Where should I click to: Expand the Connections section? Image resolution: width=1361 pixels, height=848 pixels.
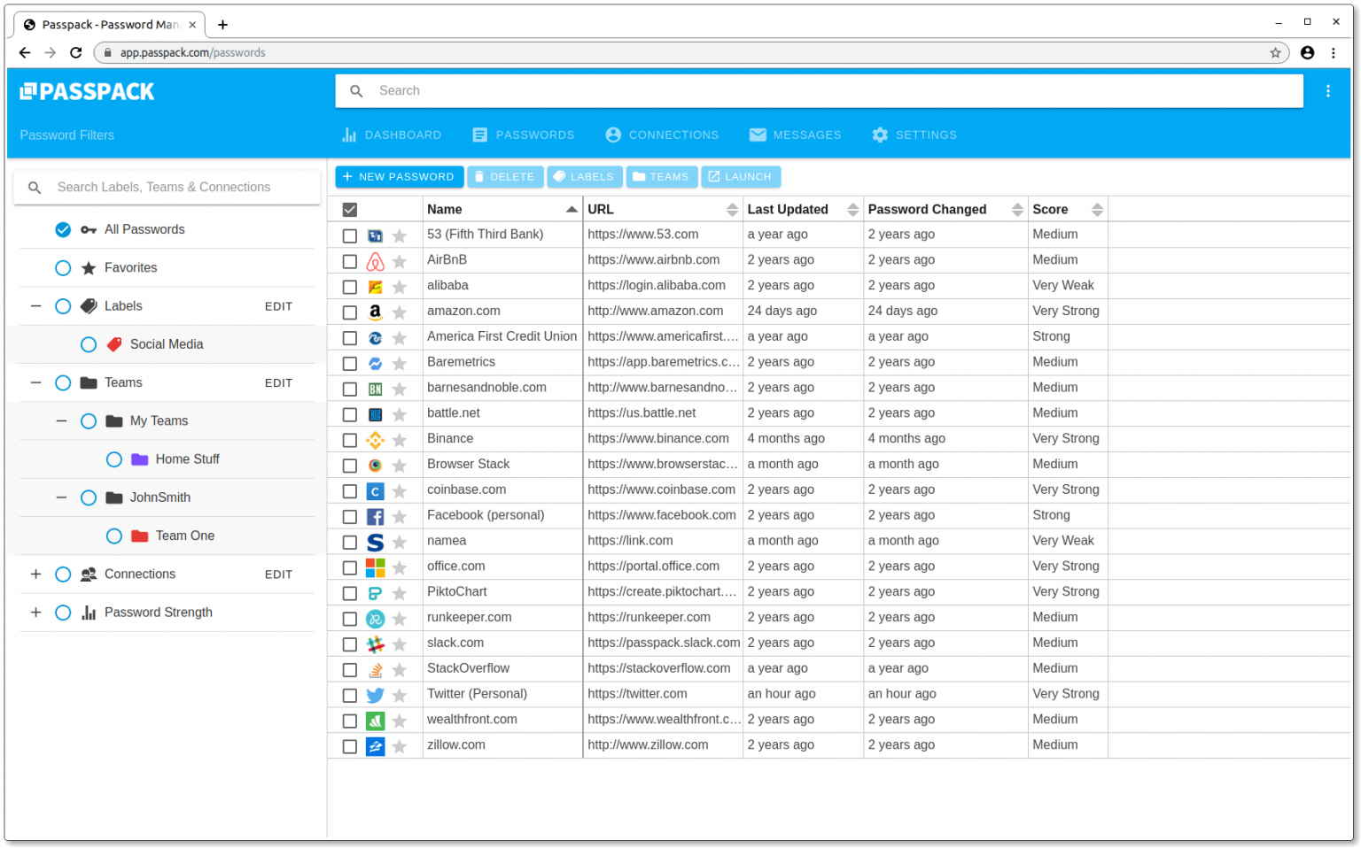point(35,574)
